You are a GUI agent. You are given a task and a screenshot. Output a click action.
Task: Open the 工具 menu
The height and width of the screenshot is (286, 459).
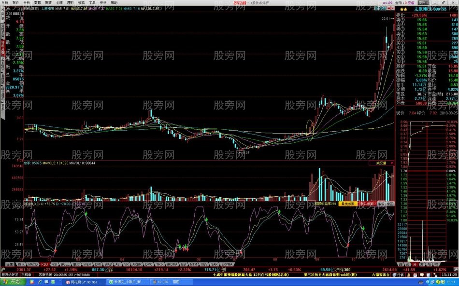(92, 2)
